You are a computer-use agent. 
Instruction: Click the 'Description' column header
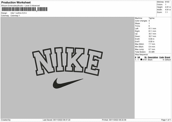(153, 57)
